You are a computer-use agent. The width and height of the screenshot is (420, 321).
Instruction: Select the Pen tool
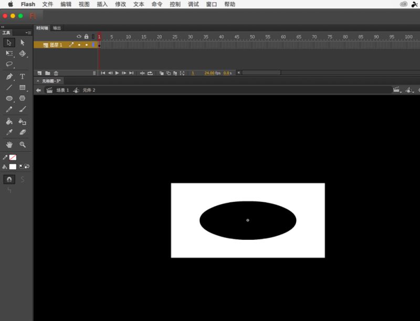[9, 77]
